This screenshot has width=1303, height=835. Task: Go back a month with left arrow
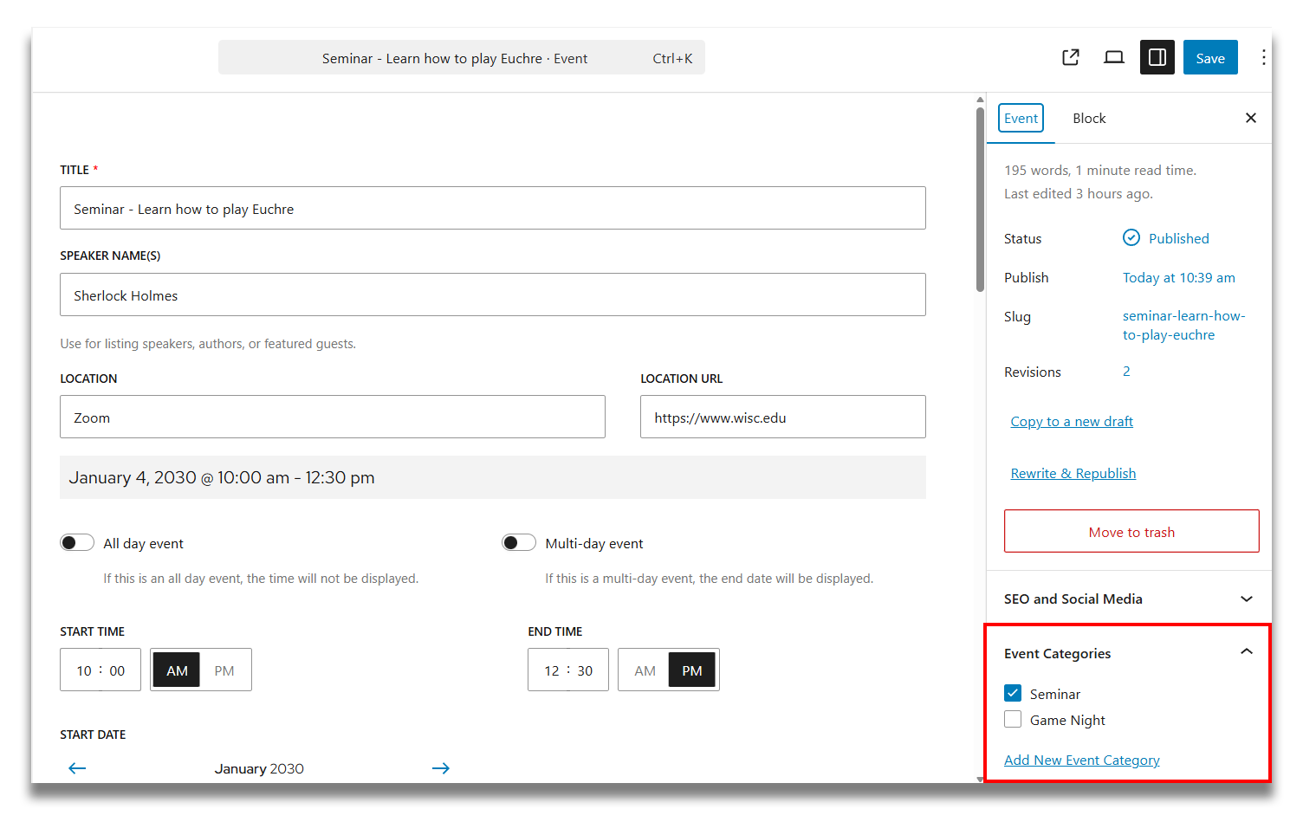point(77,768)
